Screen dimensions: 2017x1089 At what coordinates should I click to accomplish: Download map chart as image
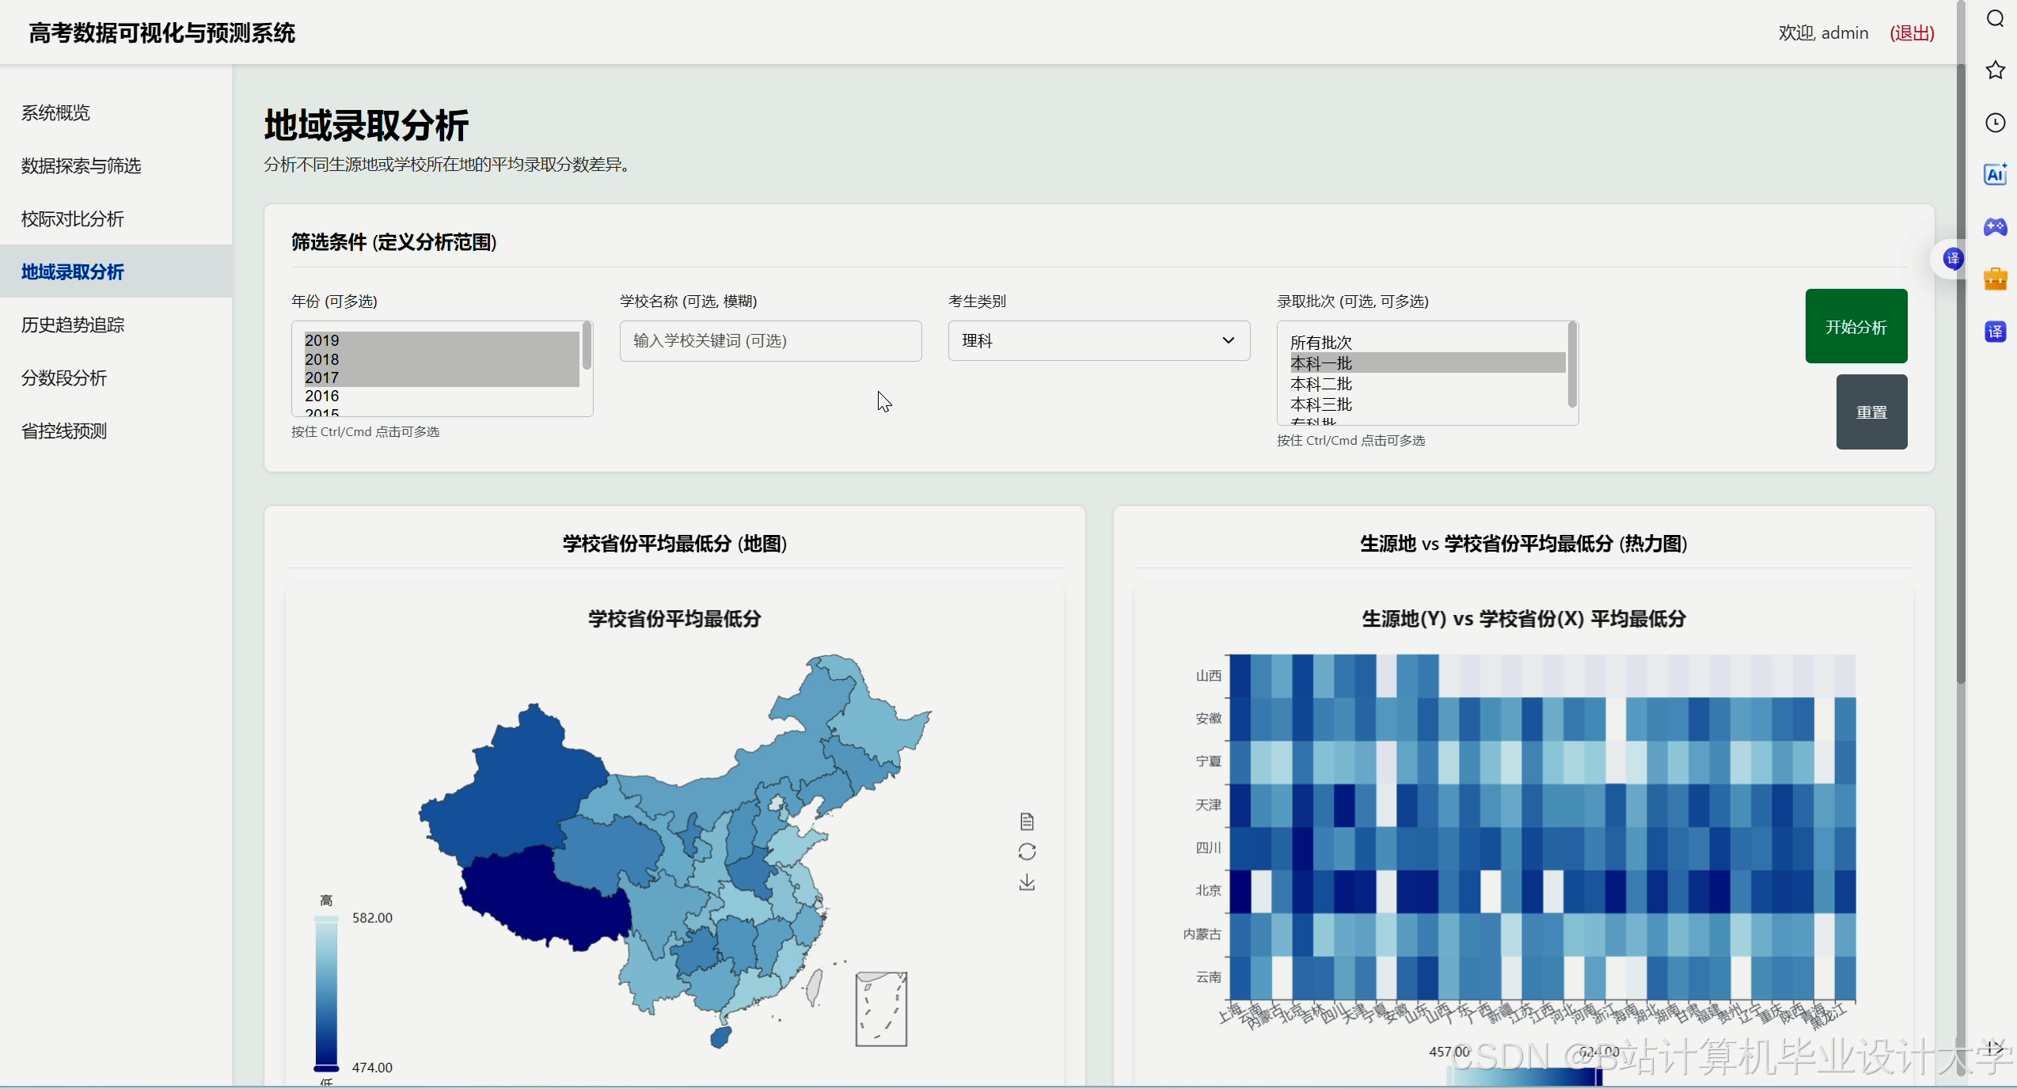click(x=1027, y=882)
